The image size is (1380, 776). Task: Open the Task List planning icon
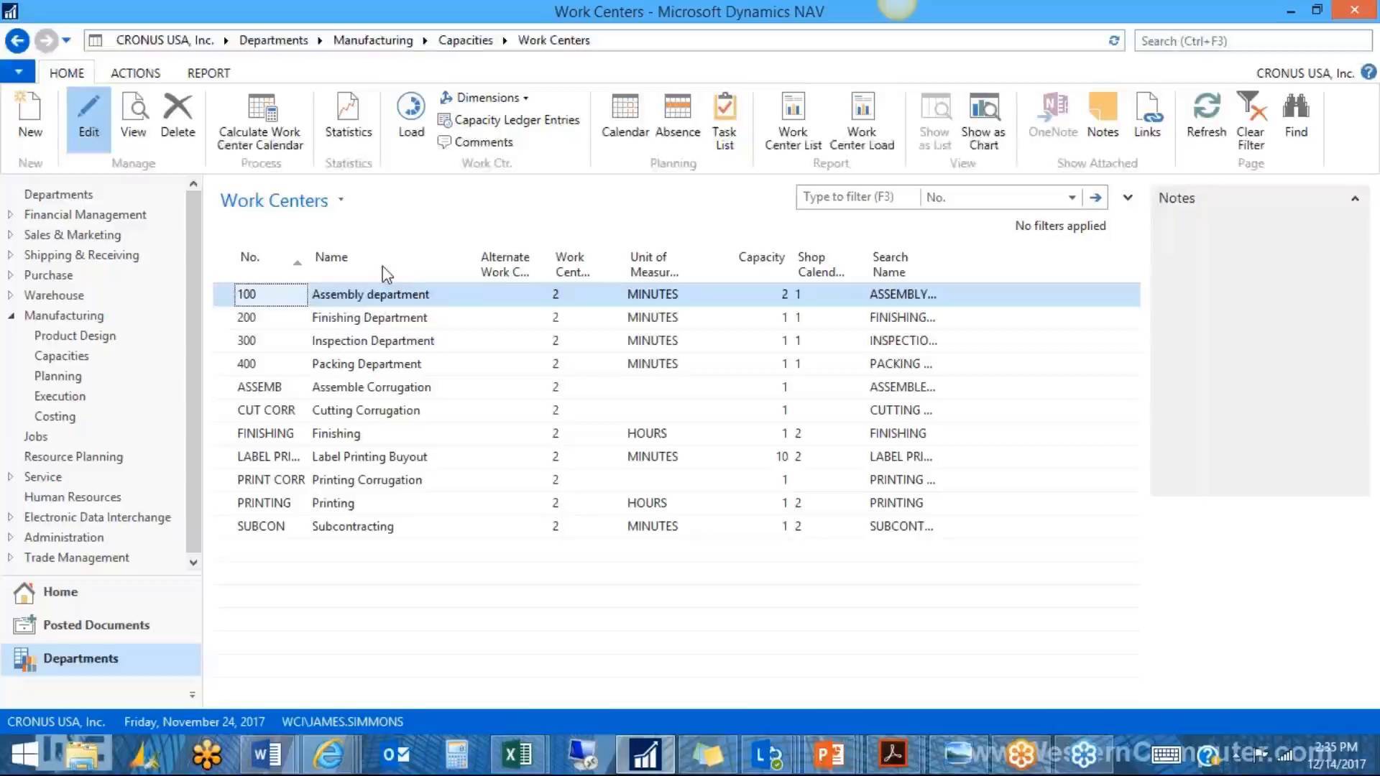pyautogui.click(x=724, y=119)
